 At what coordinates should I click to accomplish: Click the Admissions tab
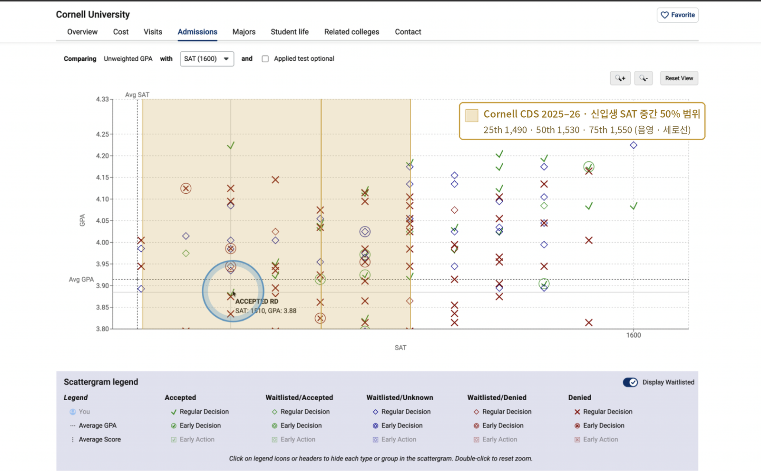click(x=197, y=32)
